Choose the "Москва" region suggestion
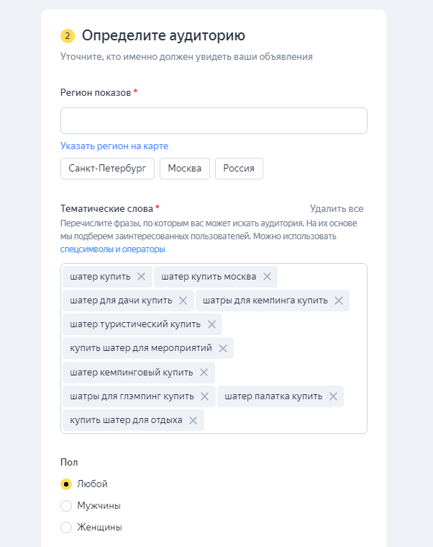Viewport: 433px width, 547px height. (184, 169)
